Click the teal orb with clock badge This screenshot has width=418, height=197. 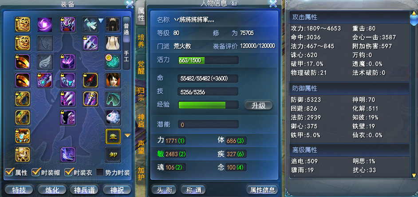pyautogui.click(x=113, y=62)
